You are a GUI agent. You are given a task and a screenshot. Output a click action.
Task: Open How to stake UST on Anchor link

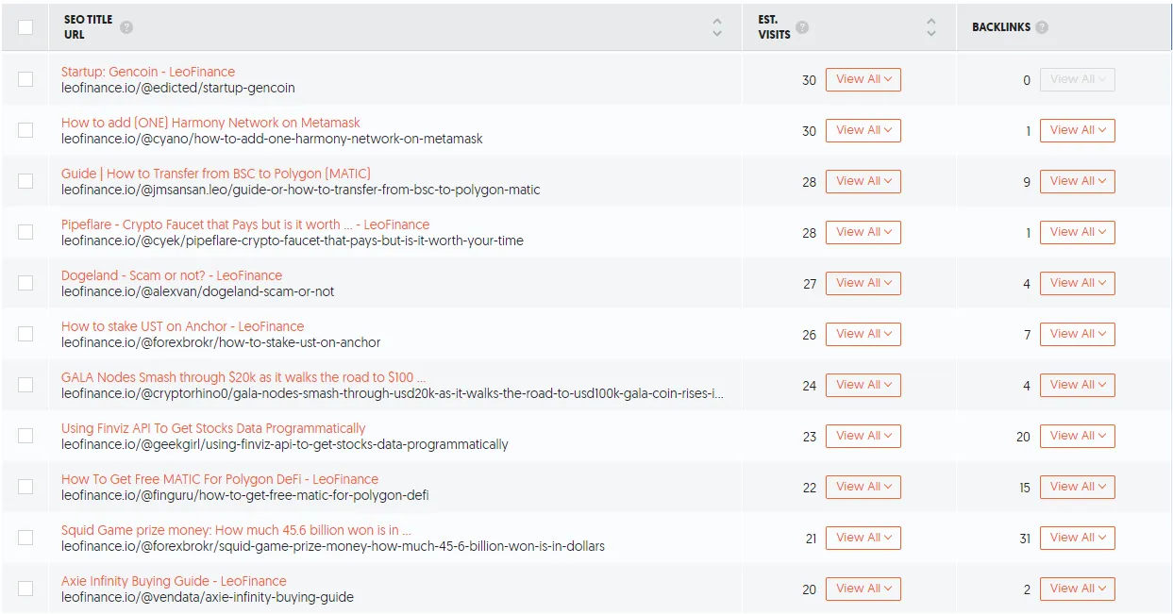pyautogui.click(x=182, y=326)
